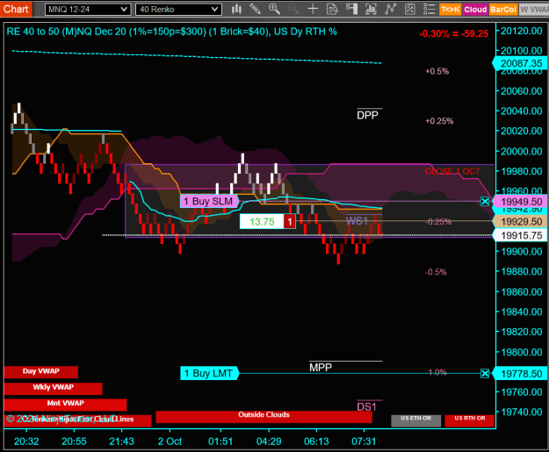
Task: Click the WS1 support label
Action: pos(358,221)
